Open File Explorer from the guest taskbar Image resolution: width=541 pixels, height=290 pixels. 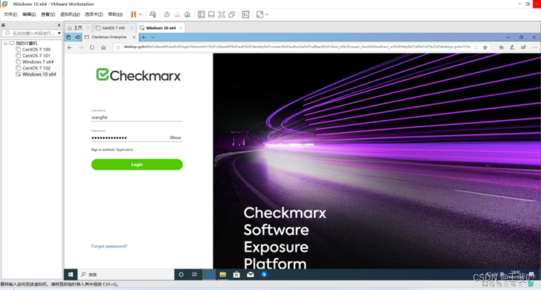click(223, 275)
